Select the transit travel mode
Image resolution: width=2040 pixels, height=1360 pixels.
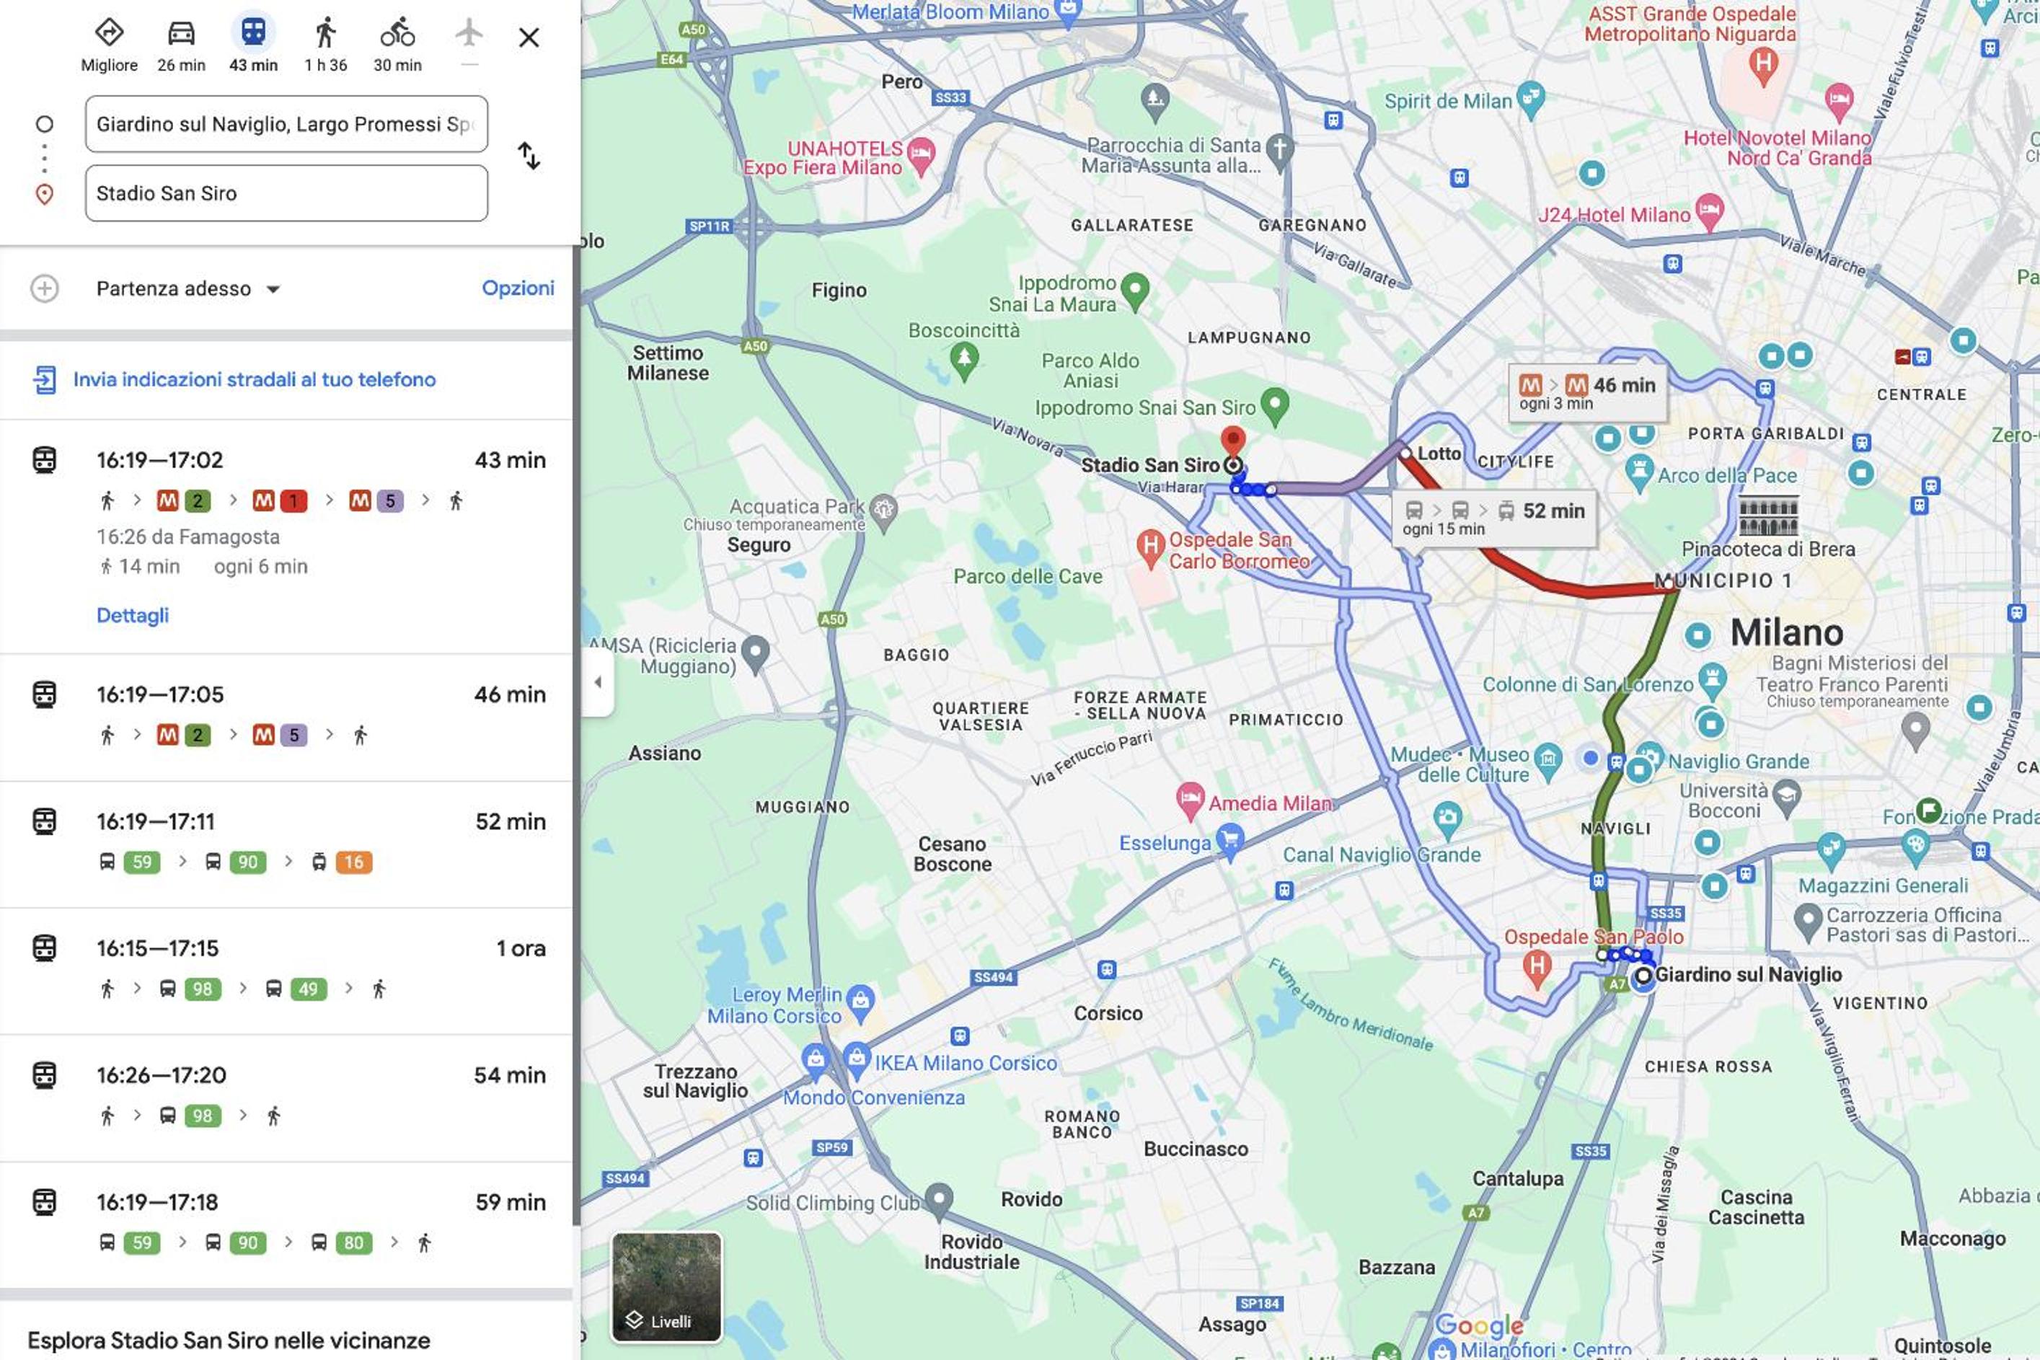253,43
